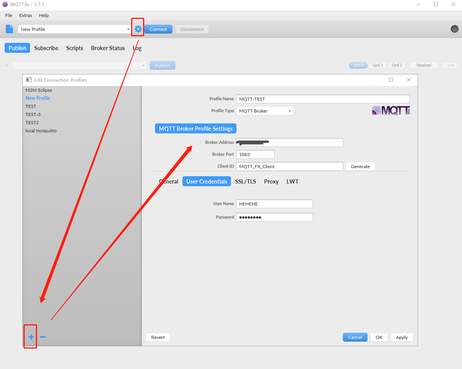Open connection profile settings gear

point(138,29)
